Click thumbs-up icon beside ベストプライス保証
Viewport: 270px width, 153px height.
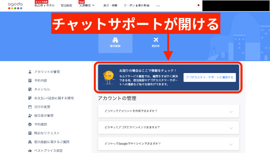(30, 151)
